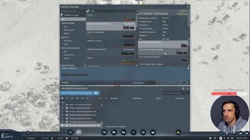Select radio for first Лондон Железнодорожное депо

tap(62, 112)
